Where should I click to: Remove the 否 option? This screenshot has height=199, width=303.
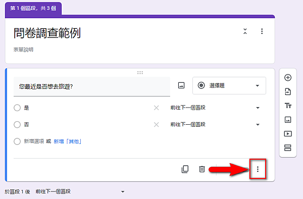click(x=157, y=125)
